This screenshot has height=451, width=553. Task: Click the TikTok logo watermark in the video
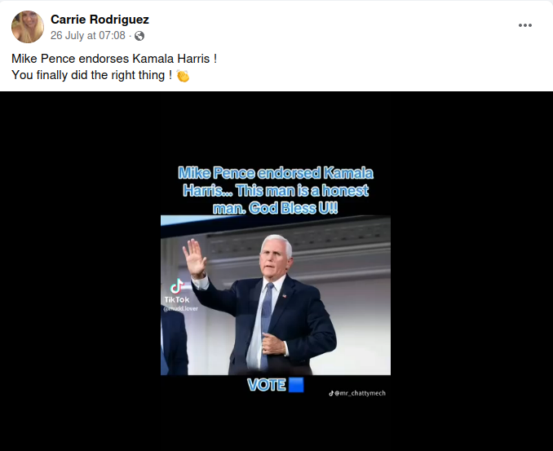coord(177,286)
